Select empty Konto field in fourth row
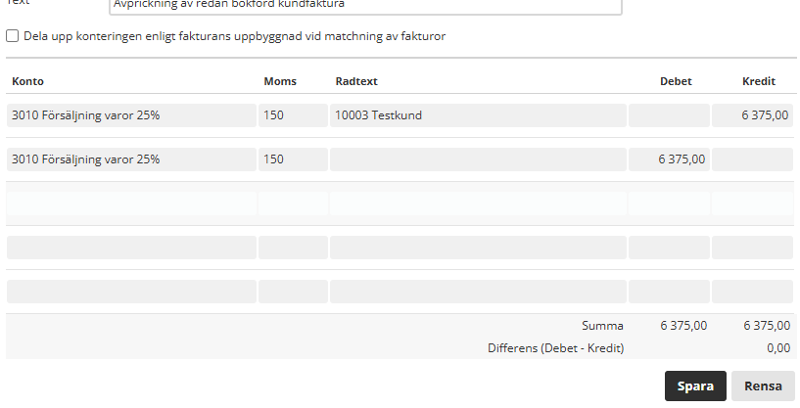This screenshot has height=408, width=800. pos(131,248)
